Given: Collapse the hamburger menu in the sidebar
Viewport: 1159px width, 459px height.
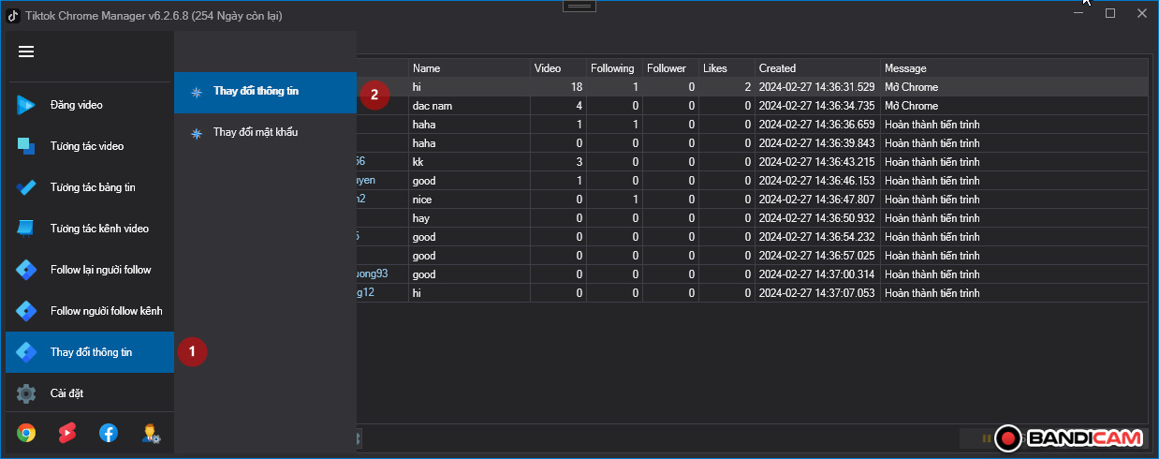Looking at the screenshot, I should coord(26,52).
